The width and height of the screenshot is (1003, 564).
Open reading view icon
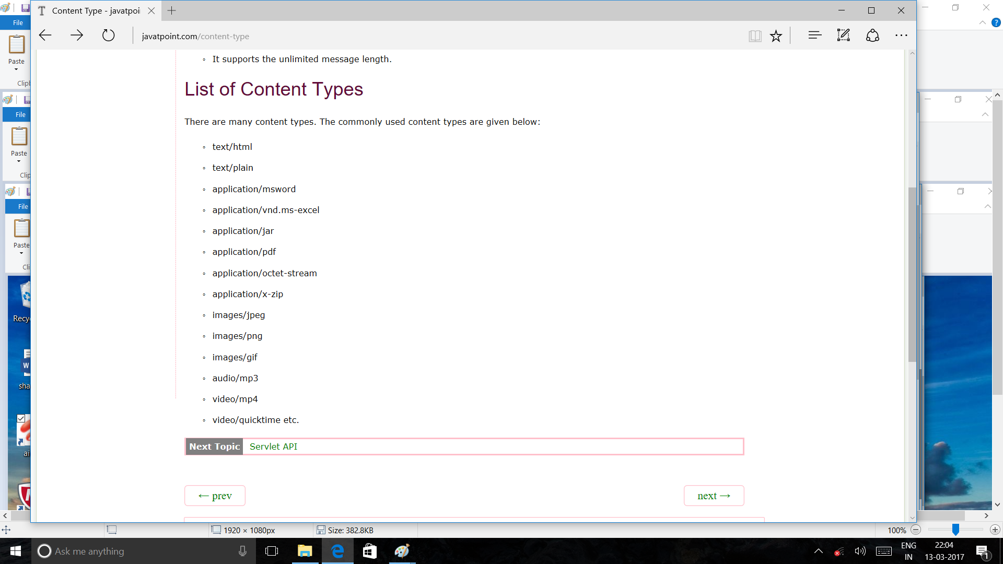754,36
